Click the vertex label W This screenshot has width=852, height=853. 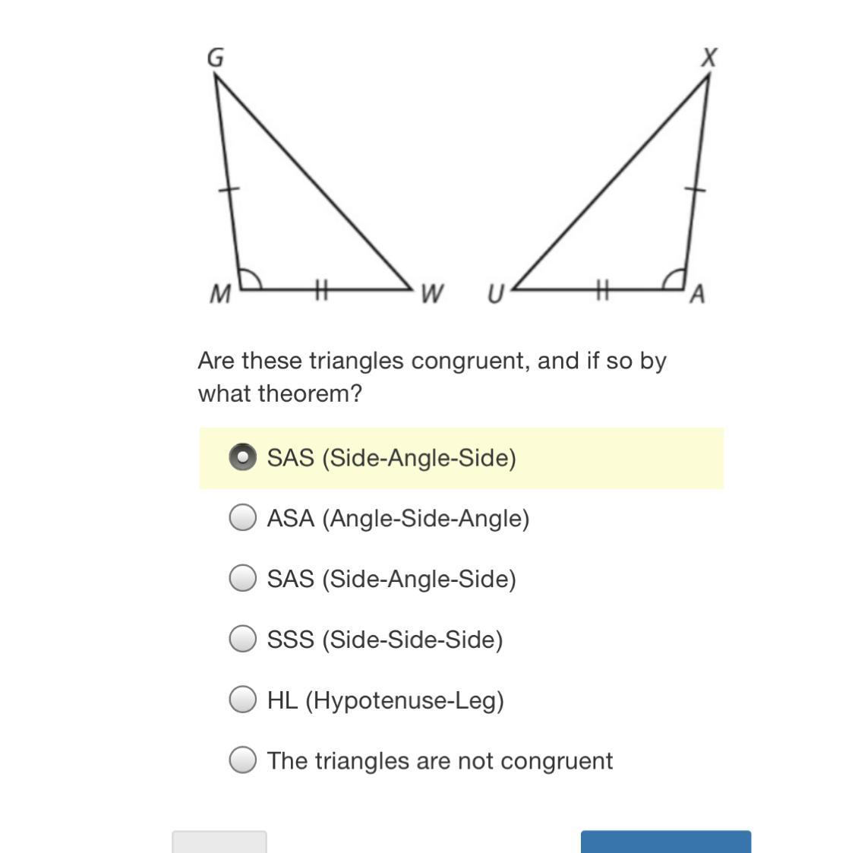(431, 294)
